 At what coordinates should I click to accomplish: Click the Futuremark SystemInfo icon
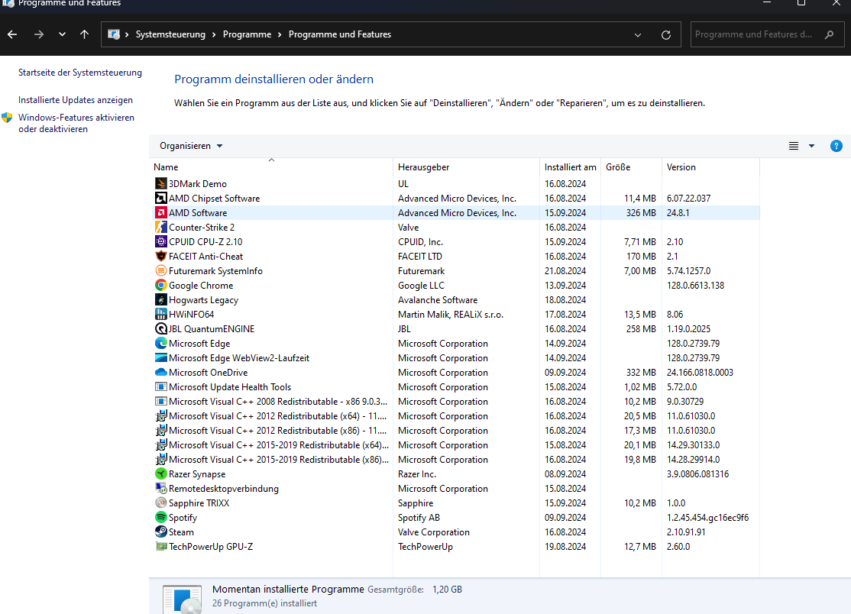[x=160, y=270]
